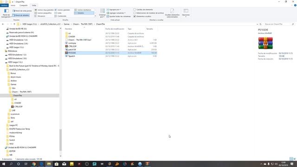This screenshot has height=167, width=297.
Task: Click Ajustar todas las columnas
Action: point(119,17)
